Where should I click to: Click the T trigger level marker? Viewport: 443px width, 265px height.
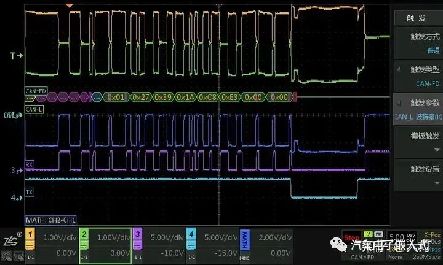click(x=16, y=55)
